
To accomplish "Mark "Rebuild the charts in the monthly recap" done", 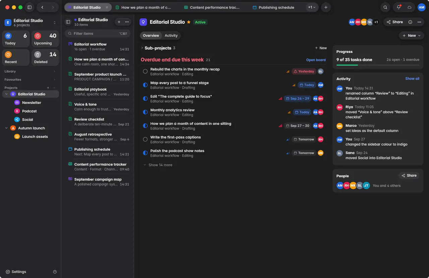I will point(145,71).
